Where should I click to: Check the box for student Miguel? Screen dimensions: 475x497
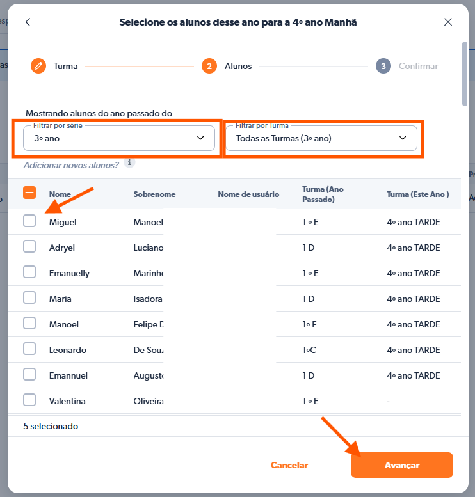coord(29,221)
